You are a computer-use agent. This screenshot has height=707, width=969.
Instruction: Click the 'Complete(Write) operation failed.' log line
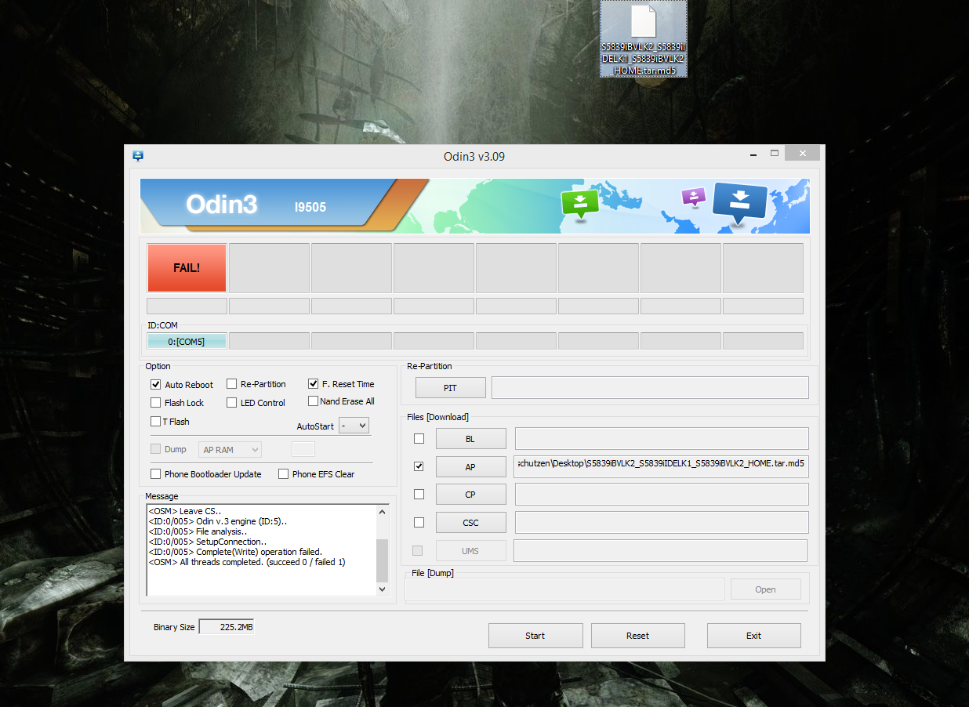235,552
